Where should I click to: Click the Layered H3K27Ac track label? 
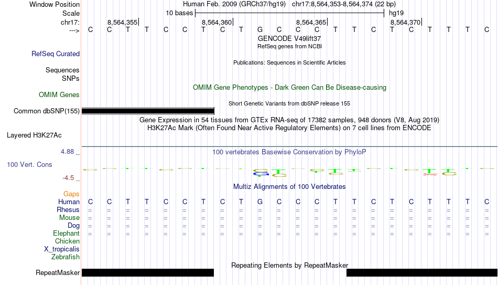[x=34, y=135]
